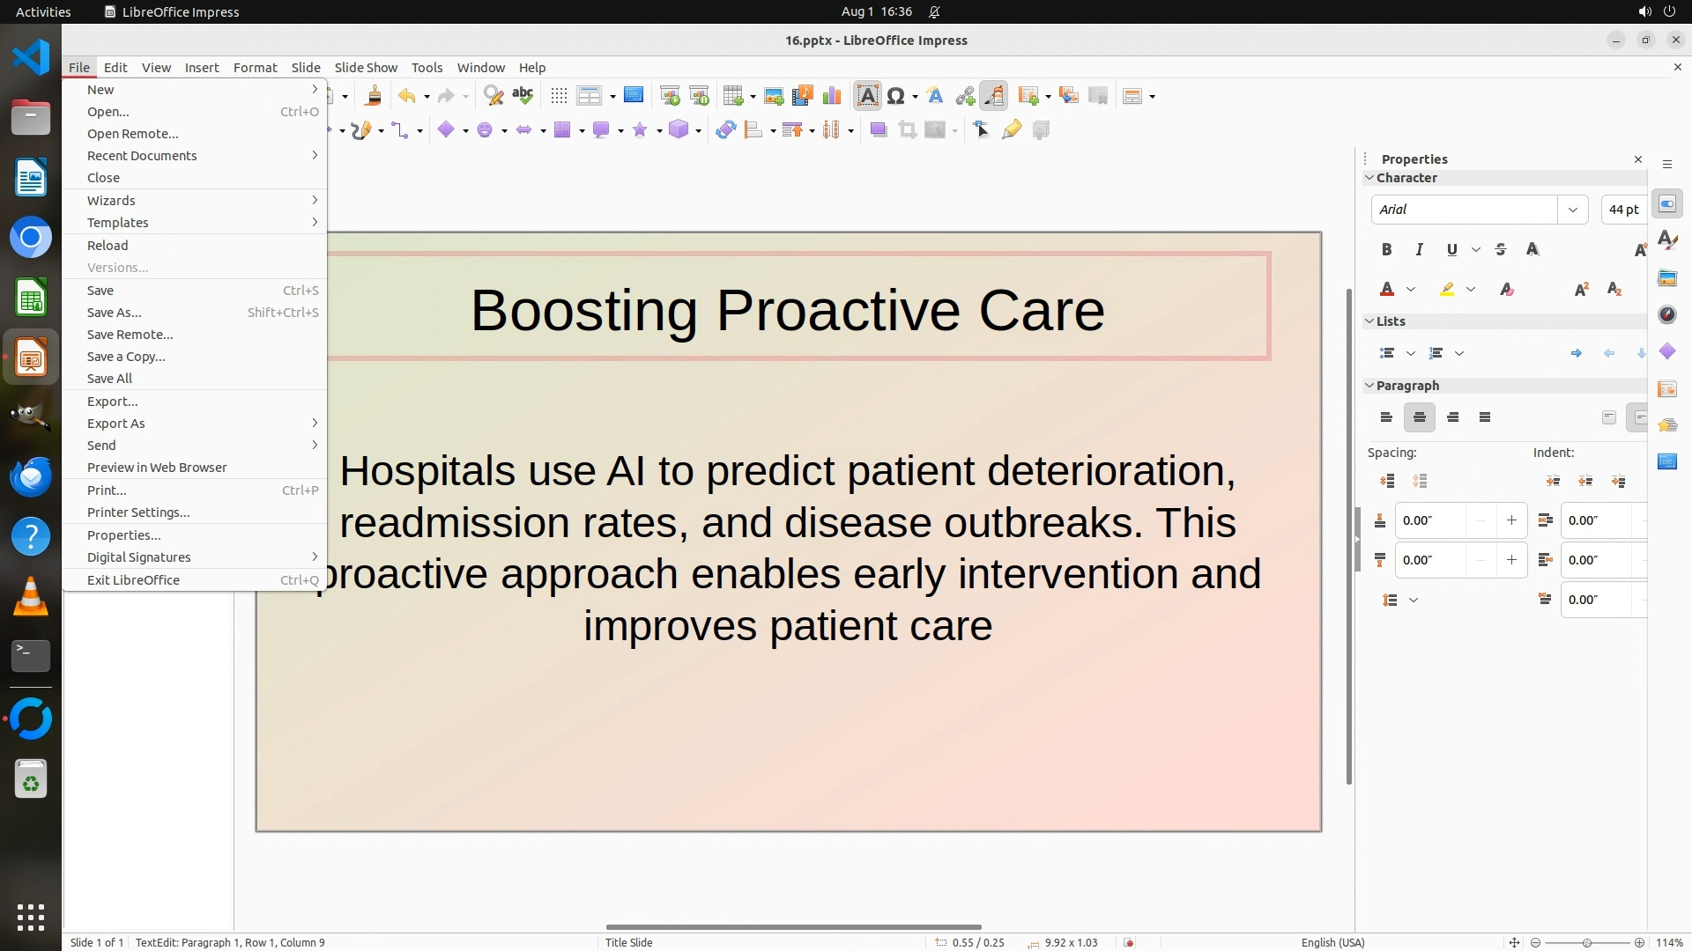Click the Insert Chart icon
Viewport: 1692px width, 951px height.
831,96
